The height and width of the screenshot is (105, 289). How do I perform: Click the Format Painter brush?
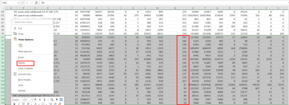click(60, 104)
